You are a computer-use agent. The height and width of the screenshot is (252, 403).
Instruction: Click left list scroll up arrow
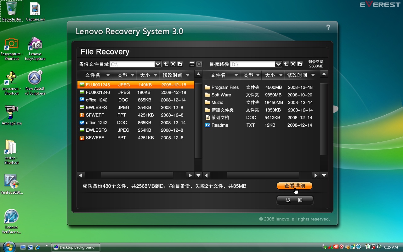point(198,74)
